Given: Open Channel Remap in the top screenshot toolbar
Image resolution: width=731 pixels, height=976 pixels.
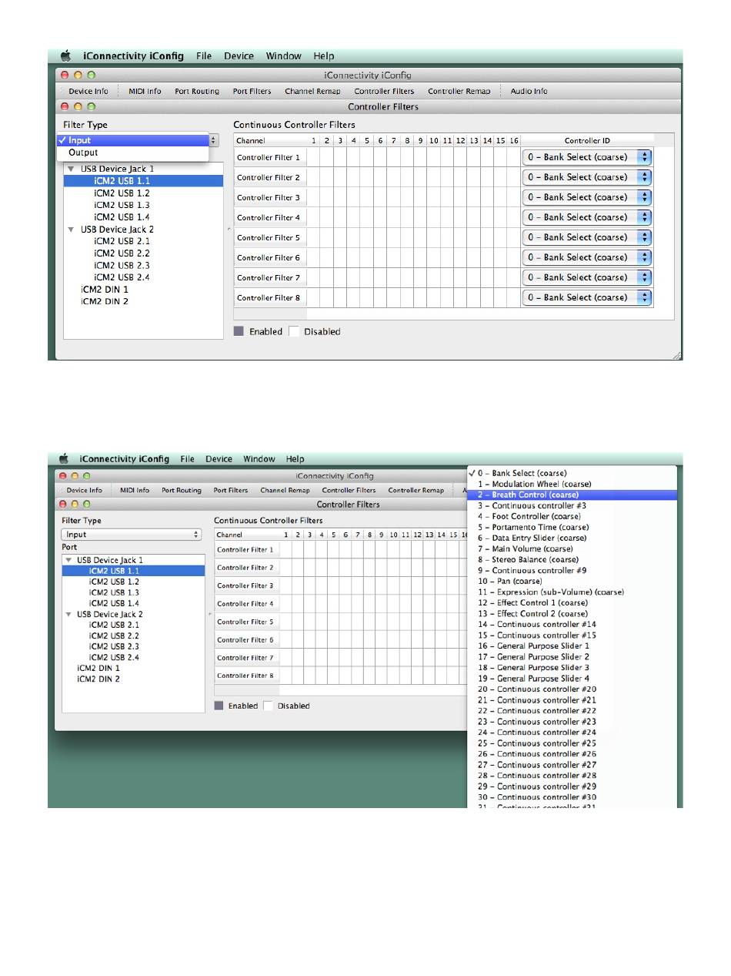Looking at the screenshot, I should pos(312,91).
